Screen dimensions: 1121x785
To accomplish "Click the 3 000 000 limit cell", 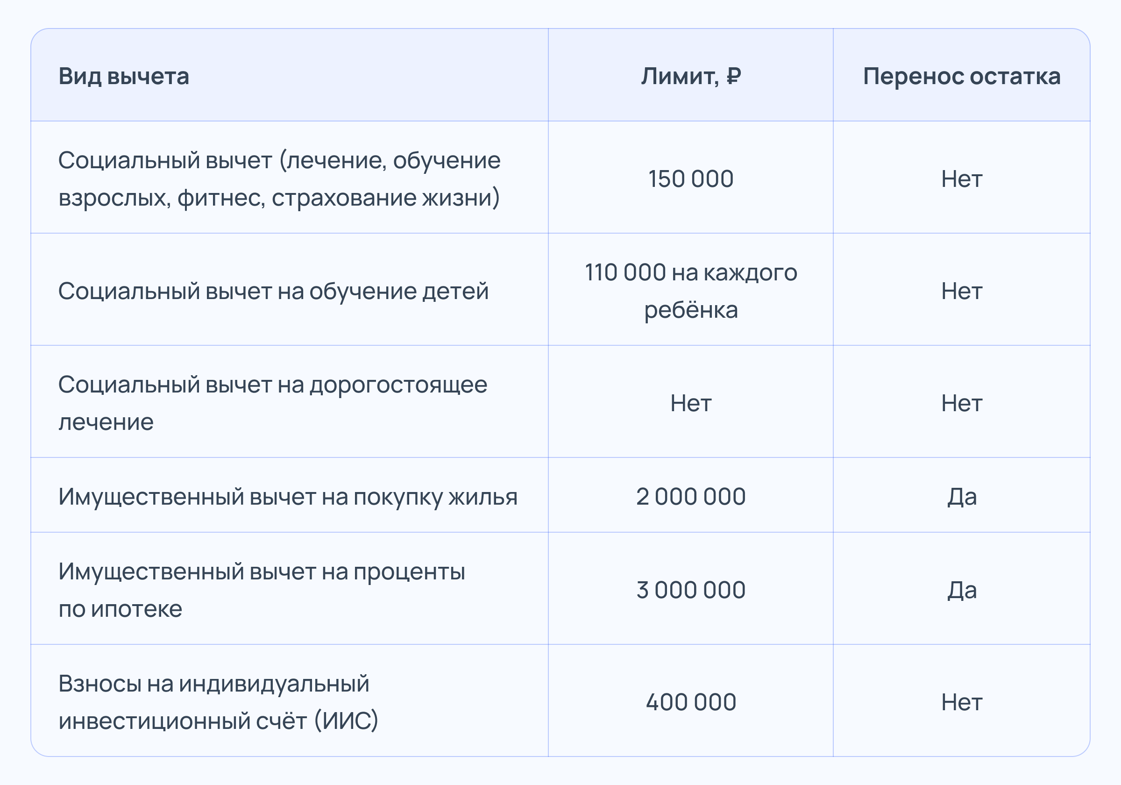I will pos(690,590).
